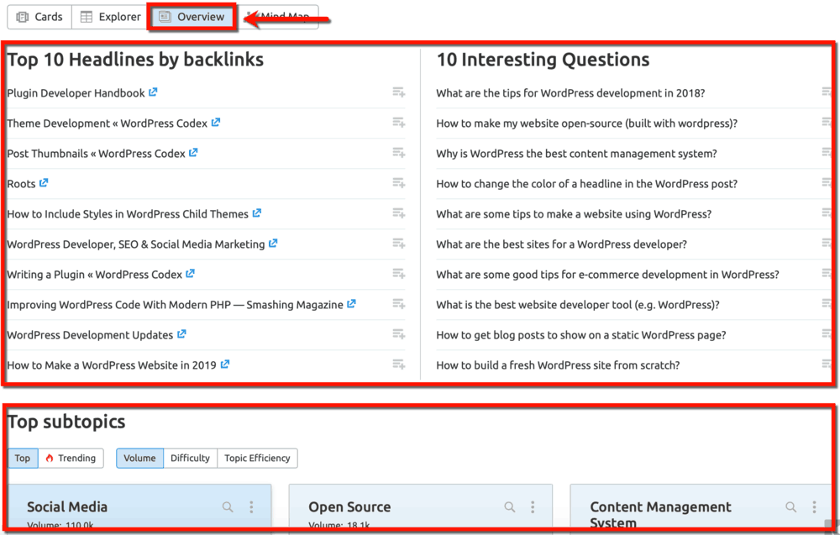The height and width of the screenshot is (535, 840).
Task: Select Topic Efficiency sorting
Action: 257,458
